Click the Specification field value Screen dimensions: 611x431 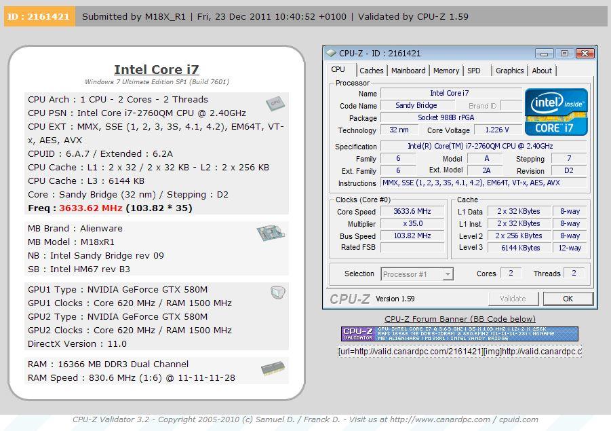pos(484,146)
